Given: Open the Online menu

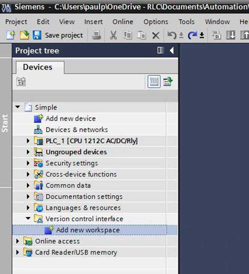Looking at the screenshot, I should tap(123, 22).
